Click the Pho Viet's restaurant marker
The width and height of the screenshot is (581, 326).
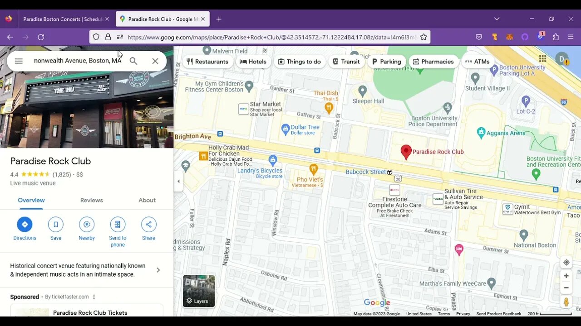click(x=313, y=170)
